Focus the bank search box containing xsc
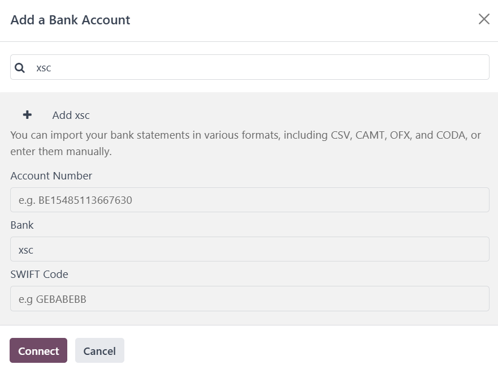The height and width of the screenshot is (373, 498). coord(260,67)
